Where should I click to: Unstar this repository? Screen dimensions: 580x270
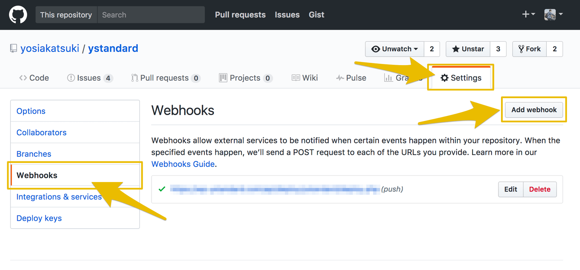click(468, 49)
